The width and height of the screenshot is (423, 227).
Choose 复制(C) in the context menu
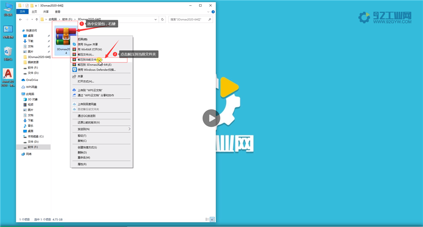(102, 141)
